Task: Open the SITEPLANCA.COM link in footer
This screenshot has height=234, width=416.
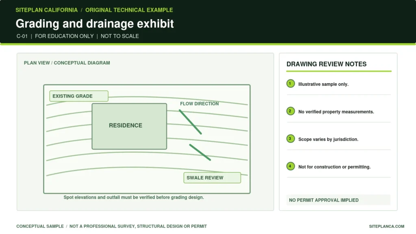Action: (387, 226)
